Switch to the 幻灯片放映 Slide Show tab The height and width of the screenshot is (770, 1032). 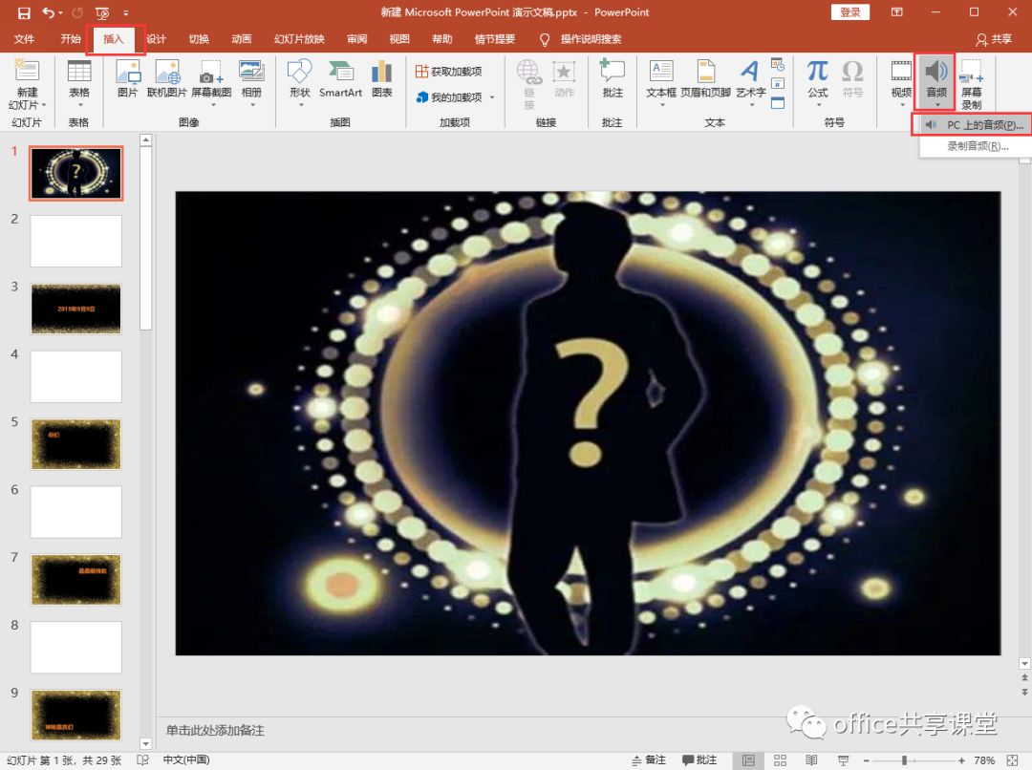point(299,39)
